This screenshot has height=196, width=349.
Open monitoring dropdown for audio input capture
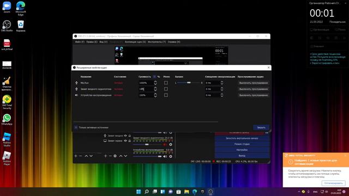point(253,89)
